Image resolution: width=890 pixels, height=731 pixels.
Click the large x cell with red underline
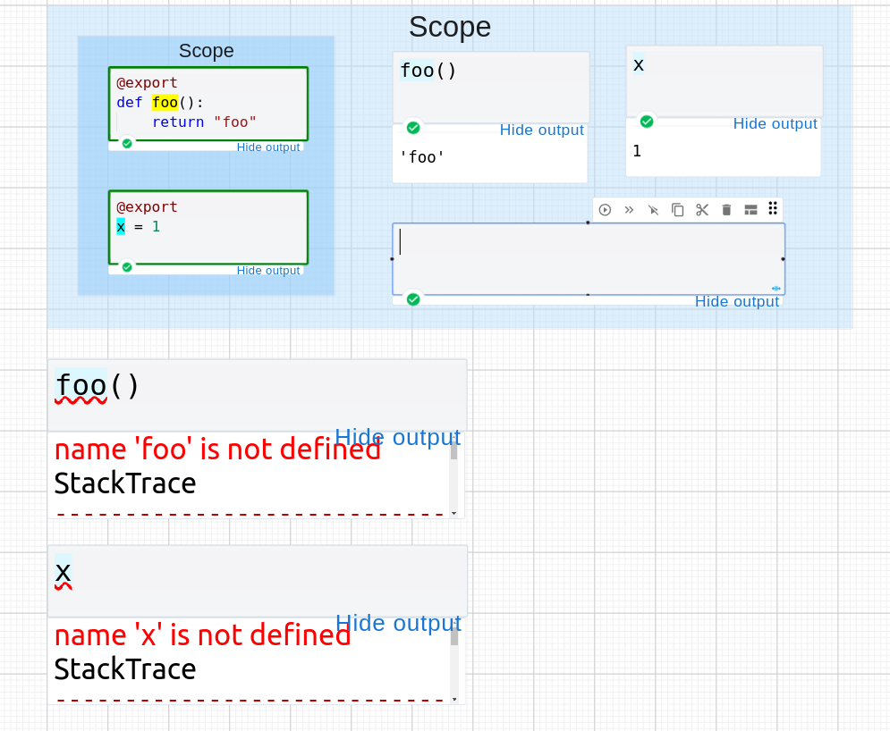[x=257, y=581]
